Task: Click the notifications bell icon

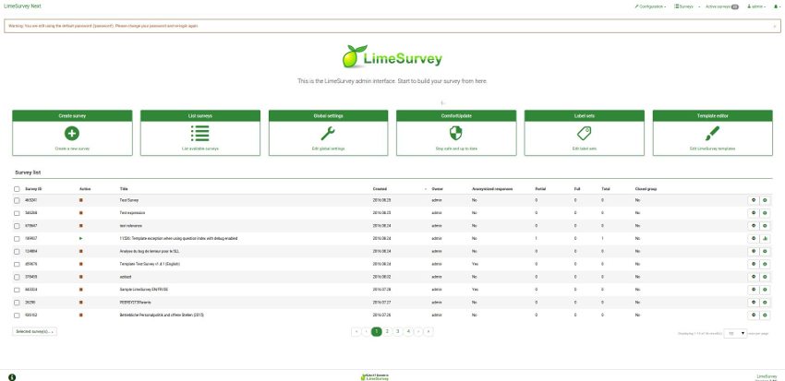Action: click(776, 6)
